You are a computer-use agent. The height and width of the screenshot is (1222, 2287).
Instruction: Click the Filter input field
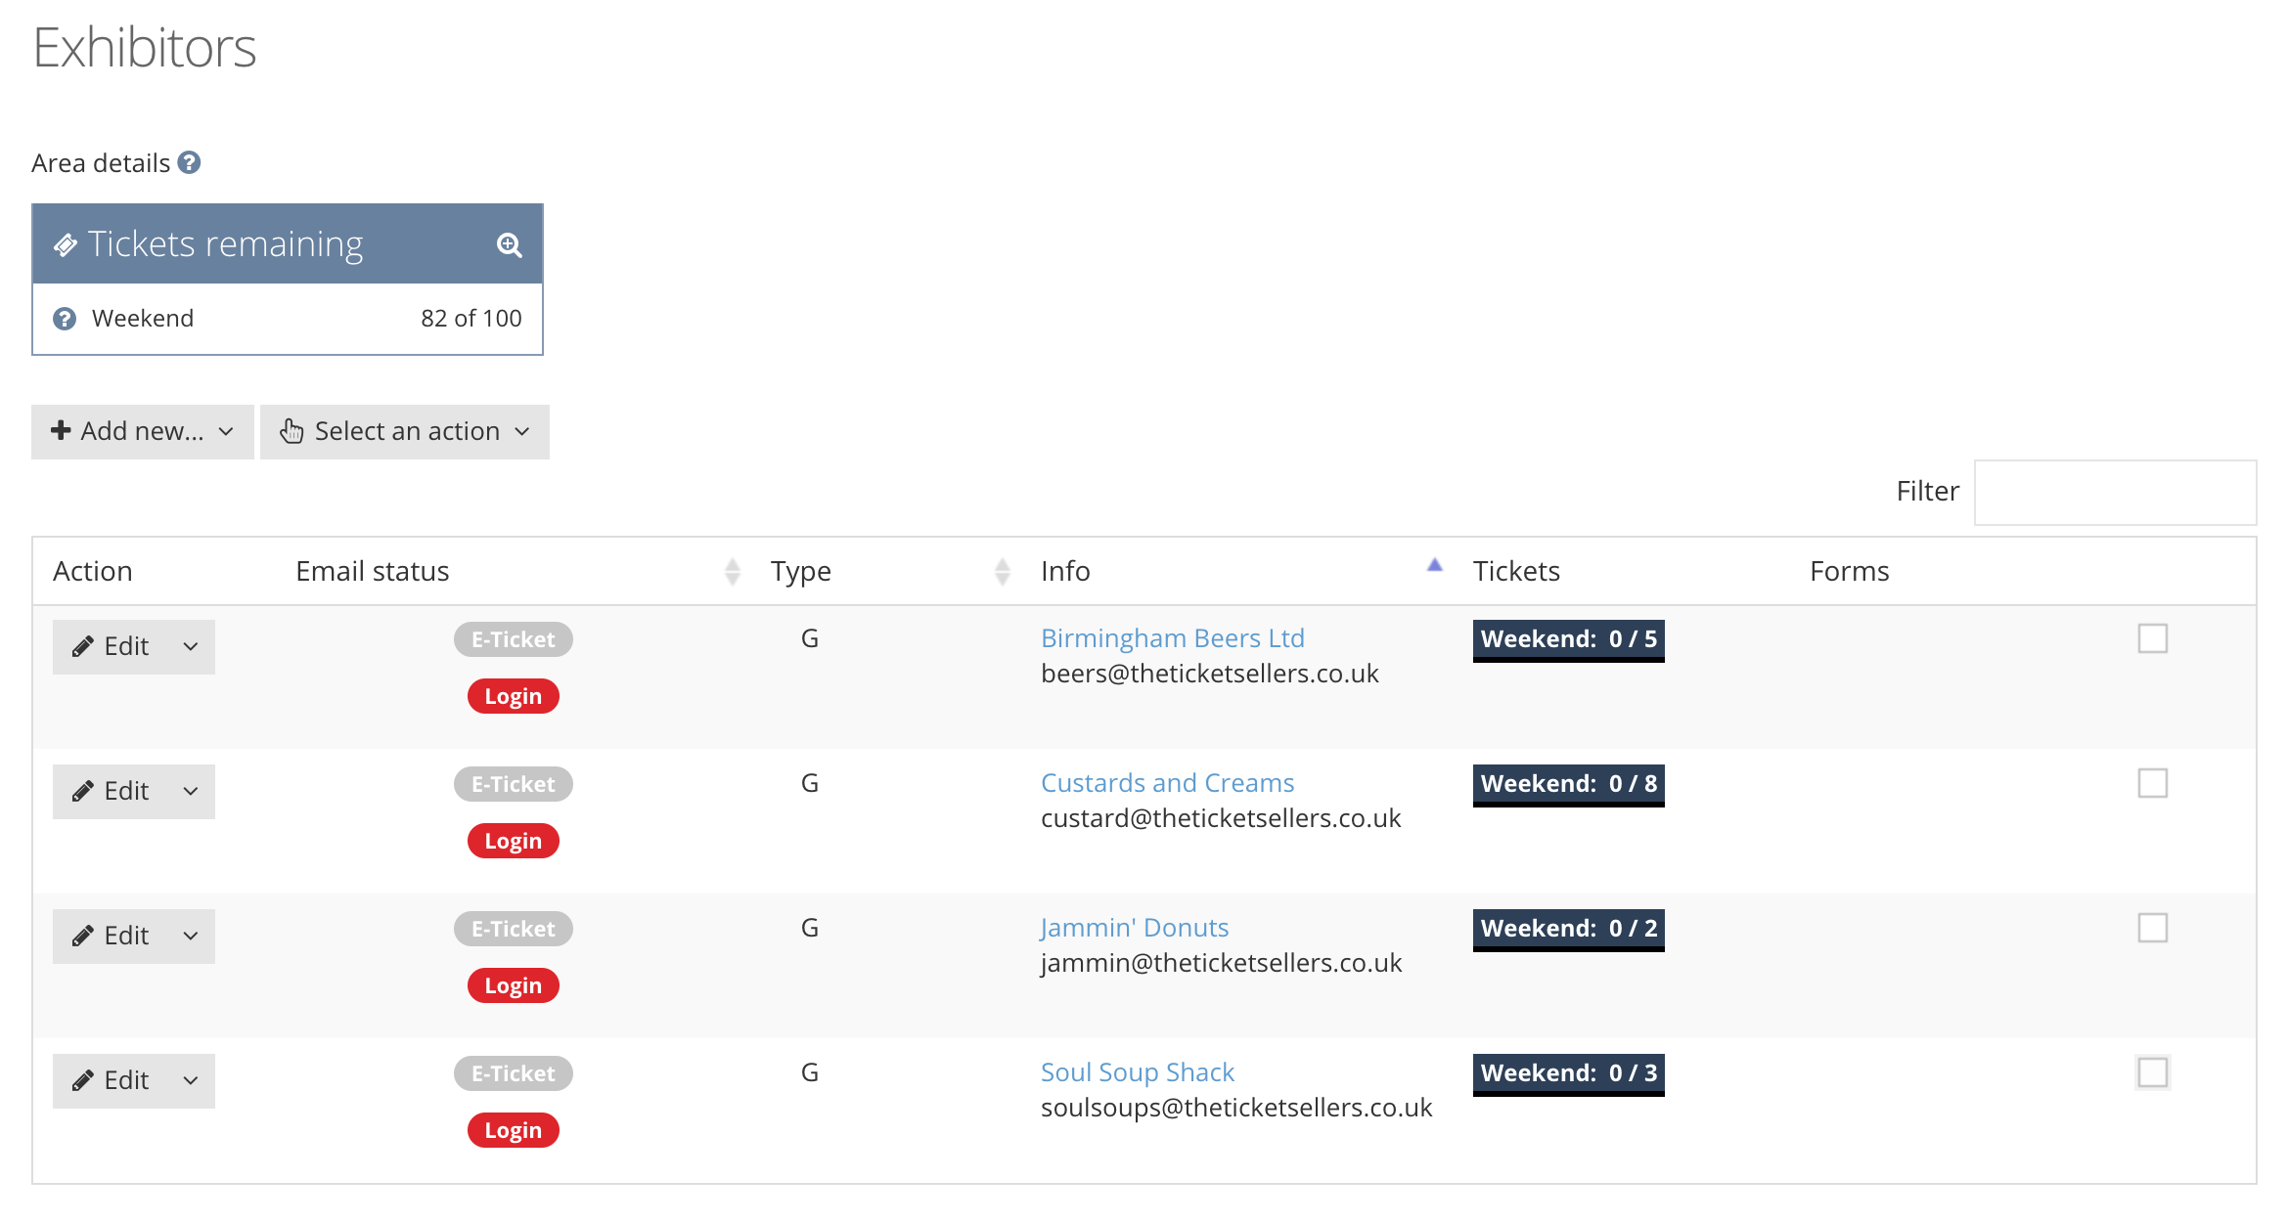pos(2115,492)
